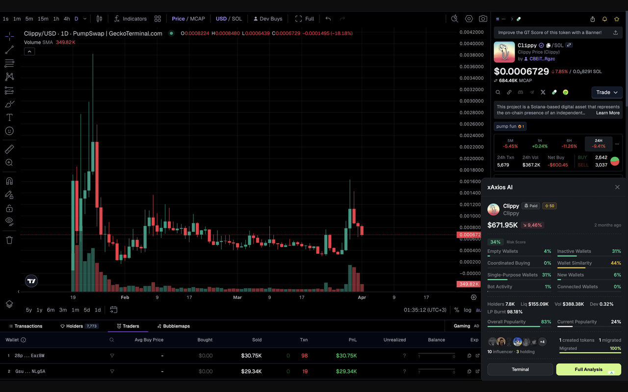Hide all drawings with eye icon

coord(9,221)
